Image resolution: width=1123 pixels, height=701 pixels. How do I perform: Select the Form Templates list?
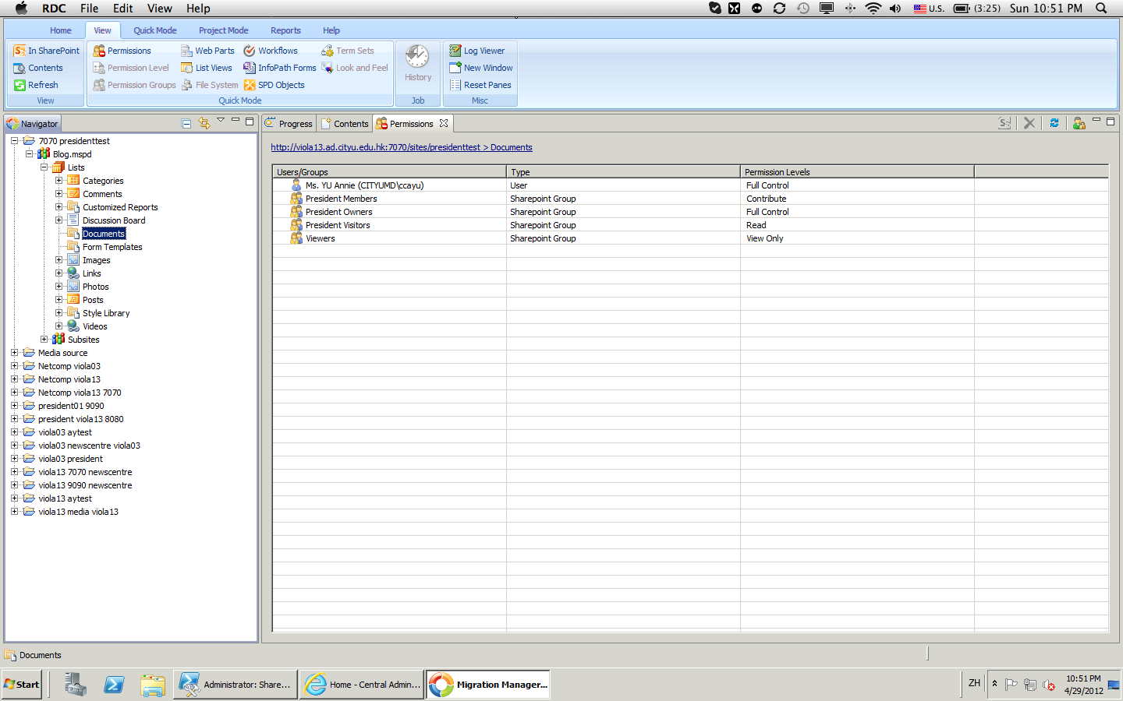tap(112, 247)
